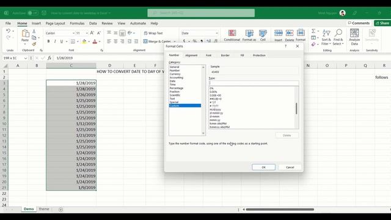Click the Align Right icon
Image resolution: width=391 pixels, height=220 pixels.
122,42
